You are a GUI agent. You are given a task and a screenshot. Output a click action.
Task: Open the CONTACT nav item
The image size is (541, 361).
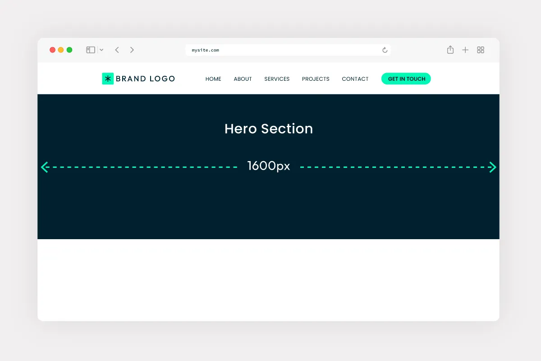pyautogui.click(x=355, y=79)
